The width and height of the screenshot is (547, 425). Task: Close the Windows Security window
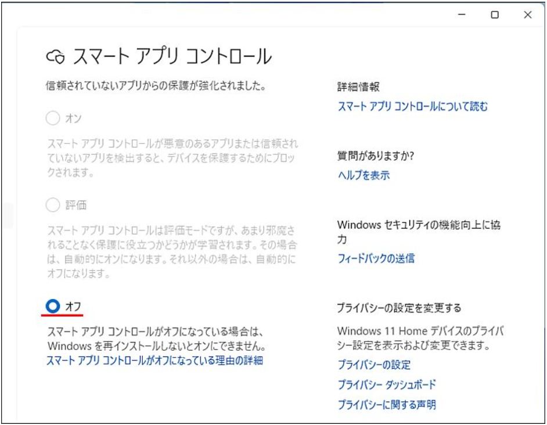[x=527, y=16]
